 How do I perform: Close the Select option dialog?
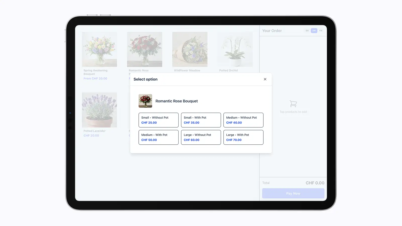click(x=265, y=79)
